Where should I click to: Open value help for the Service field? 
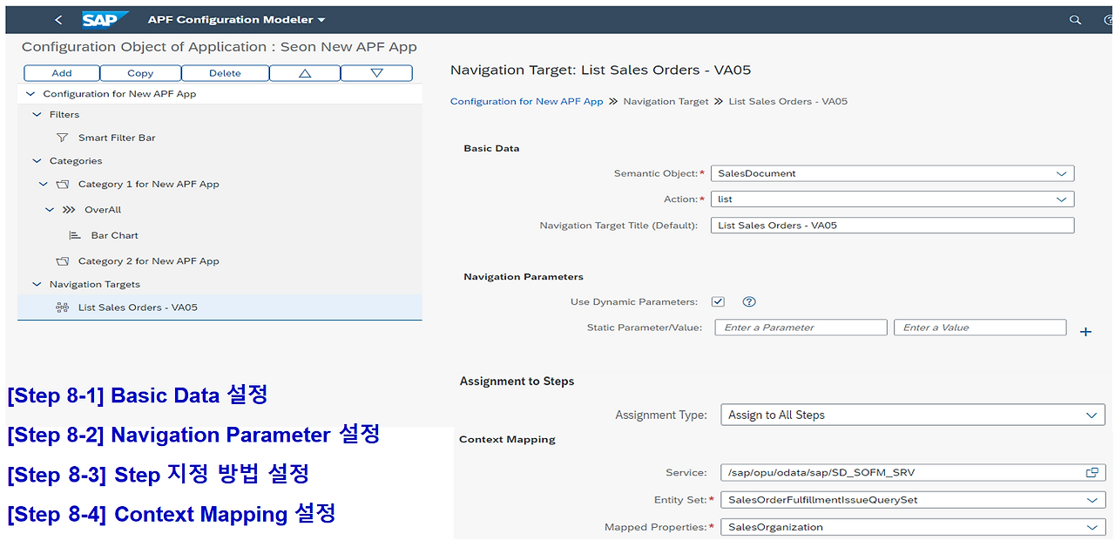click(1091, 472)
